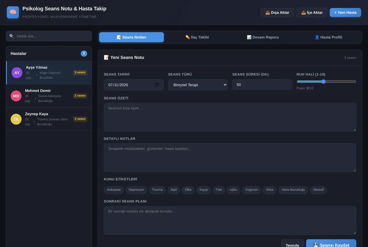
Task: Toggle the Travma topic tag
Action: pos(157,190)
